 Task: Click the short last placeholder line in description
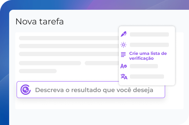38,71
